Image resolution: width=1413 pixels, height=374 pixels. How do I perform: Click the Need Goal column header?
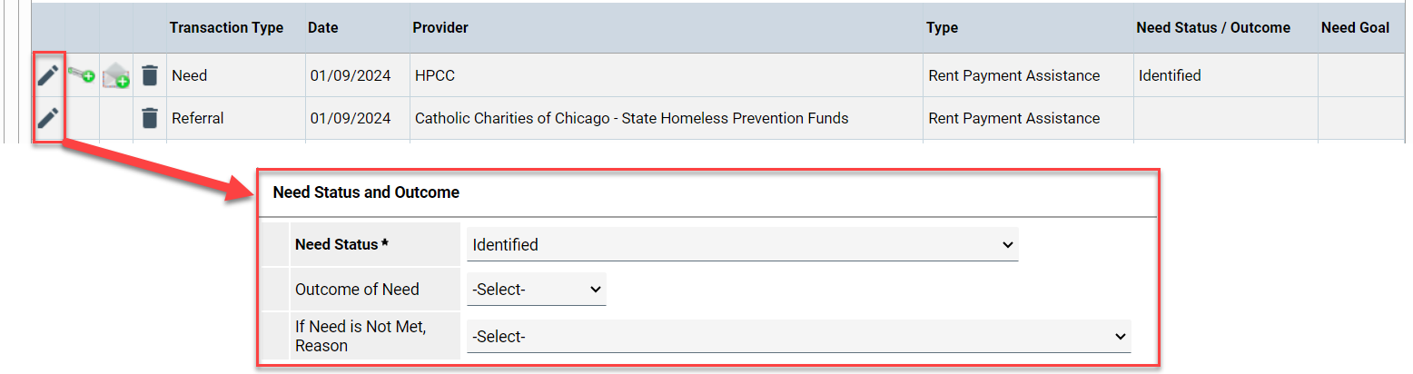pyautogui.click(x=1355, y=28)
